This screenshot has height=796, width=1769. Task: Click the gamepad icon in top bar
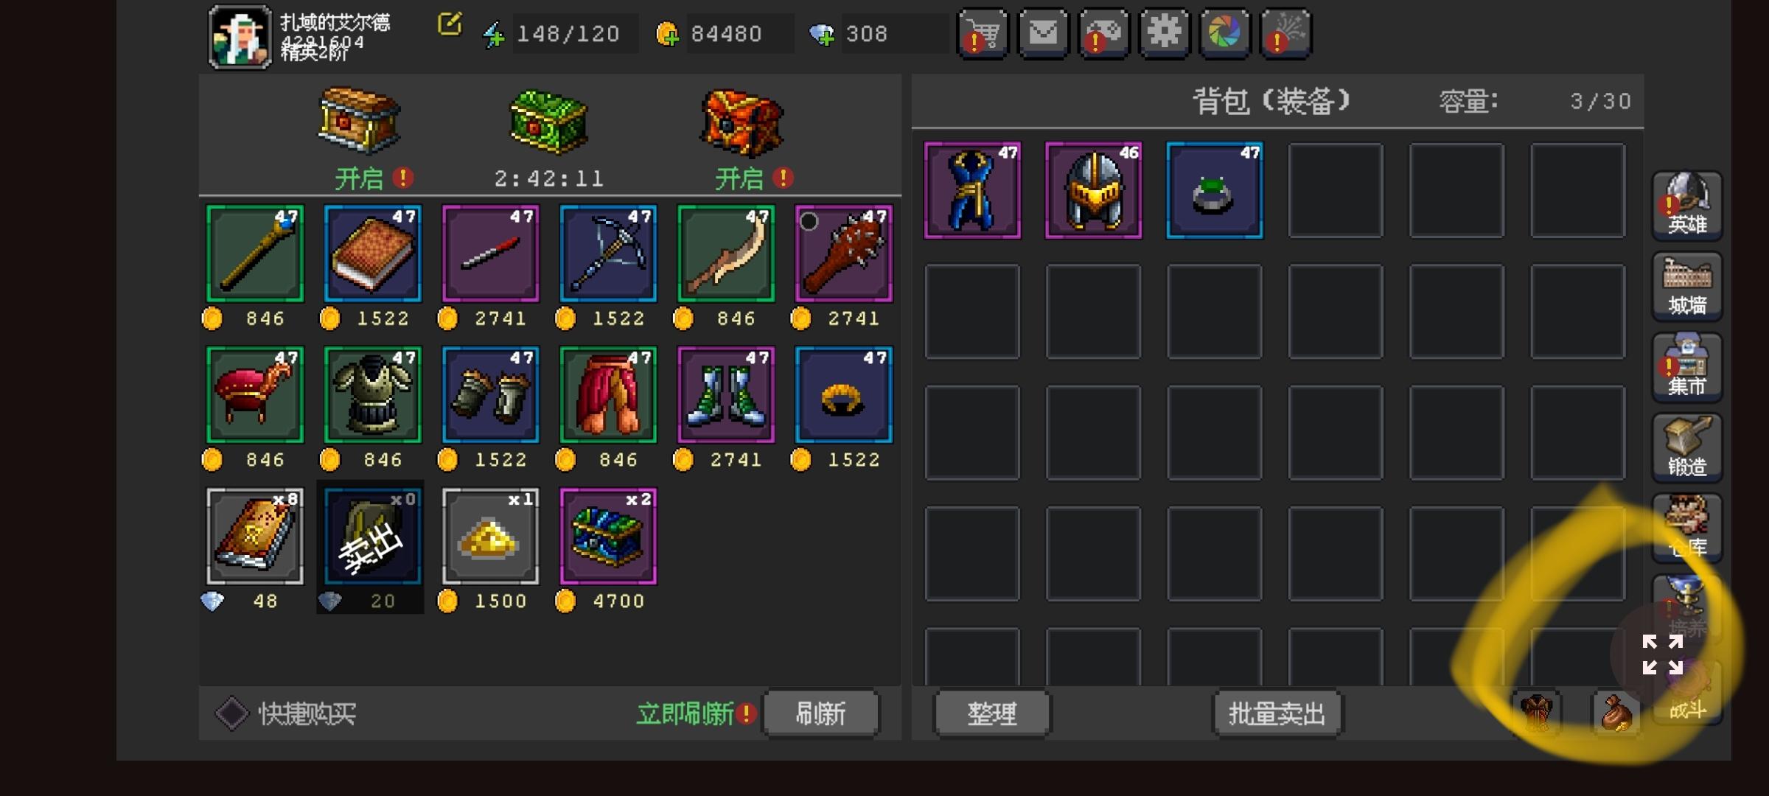[1103, 33]
